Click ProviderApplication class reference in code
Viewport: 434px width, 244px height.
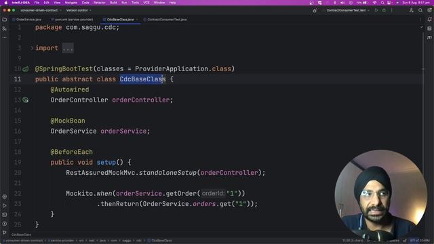[x=172, y=68]
